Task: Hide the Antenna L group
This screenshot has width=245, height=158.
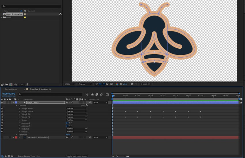Action: pyautogui.click(x=2, y=123)
